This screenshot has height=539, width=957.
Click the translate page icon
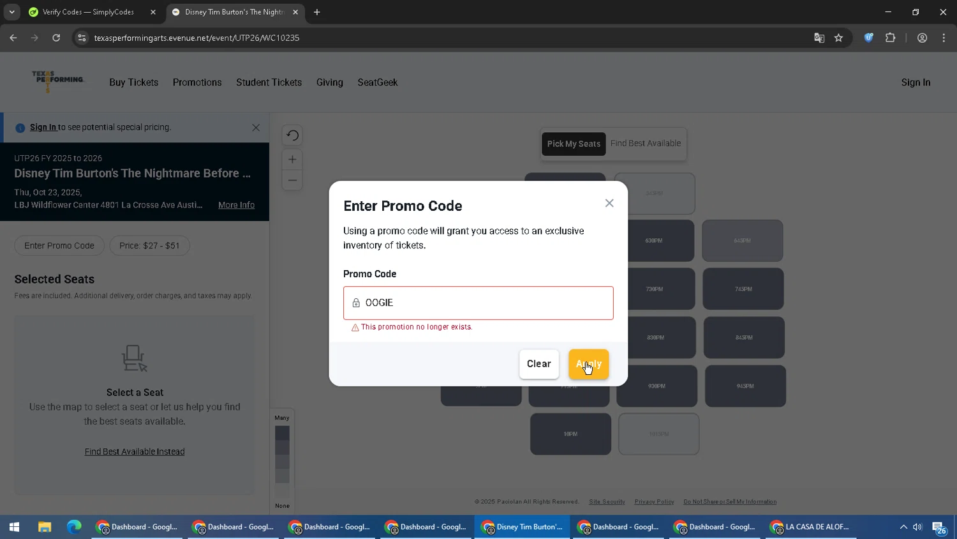pos(819,38)
